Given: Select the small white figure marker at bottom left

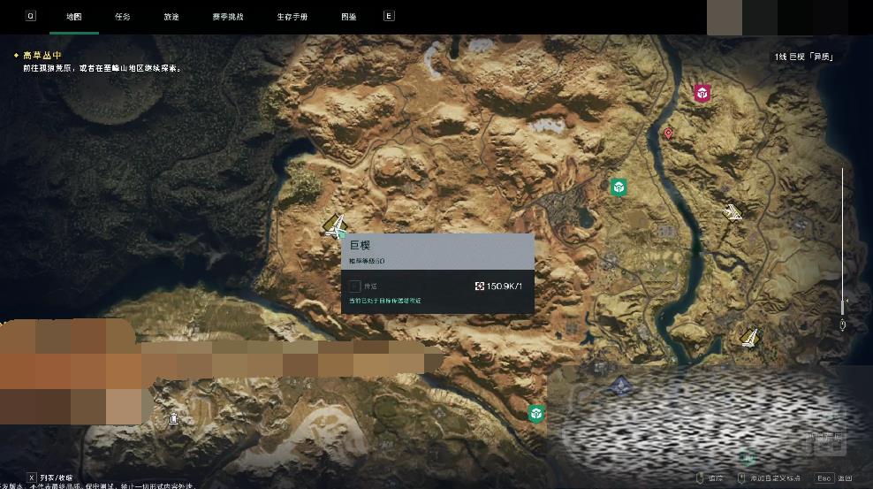Looking at the screenshot, I should (174, 418).
